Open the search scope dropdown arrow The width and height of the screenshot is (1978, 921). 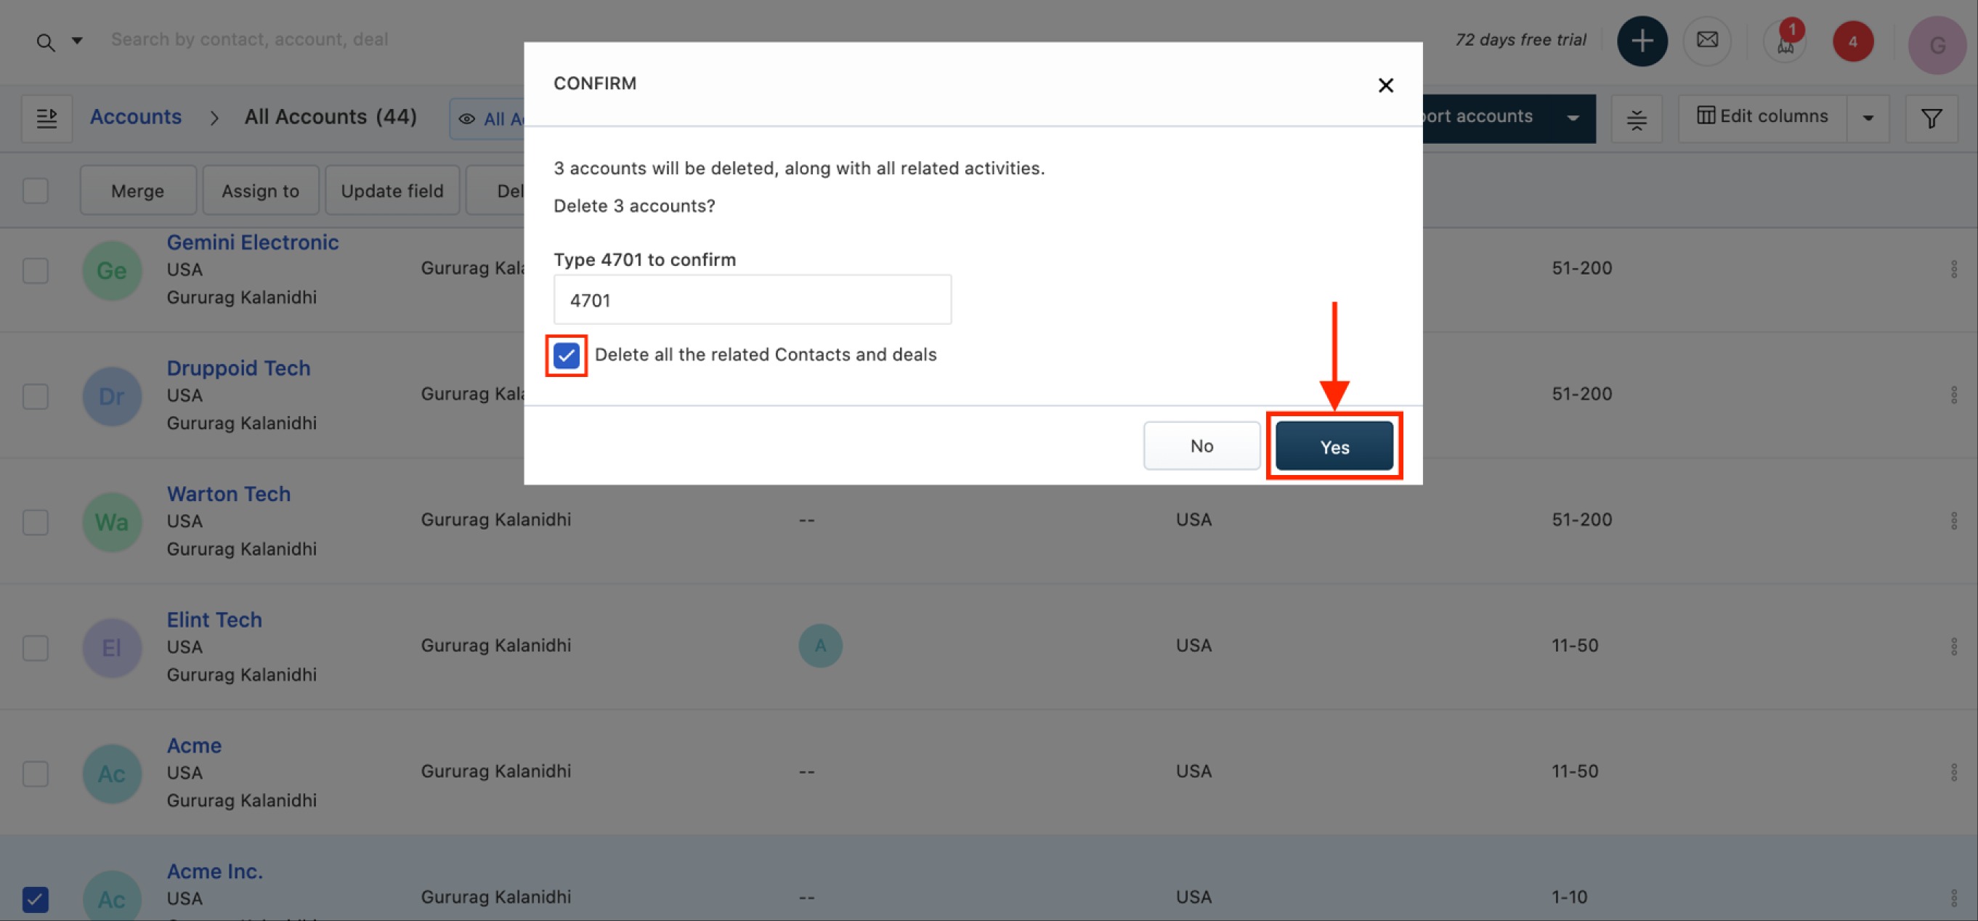click(77, 41)
